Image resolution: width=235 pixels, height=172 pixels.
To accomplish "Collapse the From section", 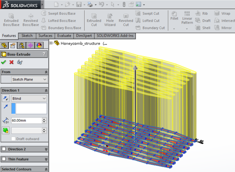I will 46,72.
